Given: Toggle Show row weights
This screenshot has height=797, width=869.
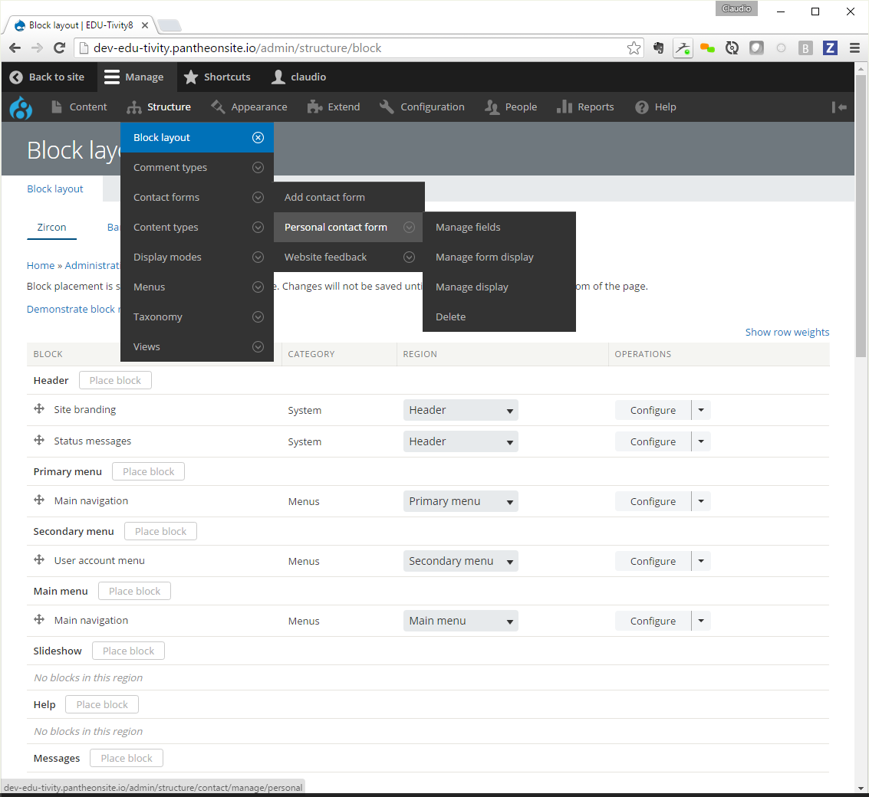Looking at the screenshot, I should coord(787,332).
